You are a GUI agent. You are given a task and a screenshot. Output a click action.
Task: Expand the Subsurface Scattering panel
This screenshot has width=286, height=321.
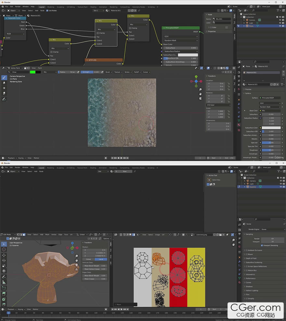pyautogui.click(x=253, y=263)
